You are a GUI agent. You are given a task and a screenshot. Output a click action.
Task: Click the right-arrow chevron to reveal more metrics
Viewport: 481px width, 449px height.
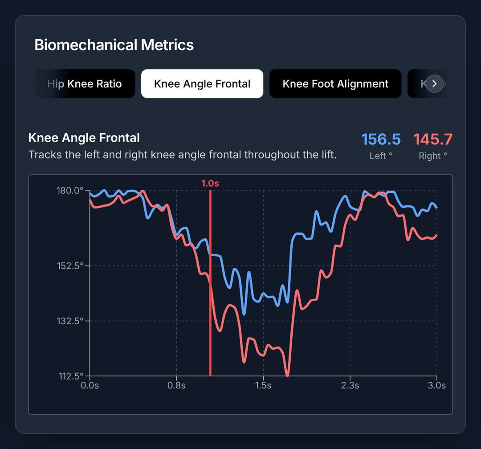tap(434, 83)
